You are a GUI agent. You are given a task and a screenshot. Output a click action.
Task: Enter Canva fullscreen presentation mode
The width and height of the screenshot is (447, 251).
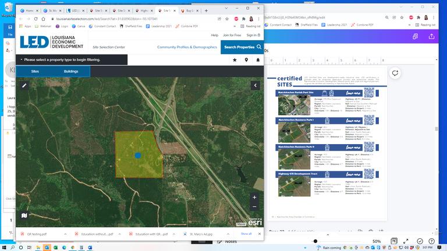pyautogui.click(x=406, y=241)
